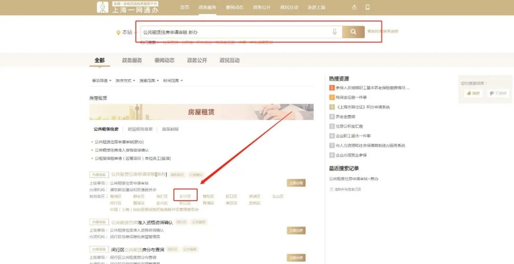Open hot search item 养老金查询

pyautogui.click(x=345, y=117)
